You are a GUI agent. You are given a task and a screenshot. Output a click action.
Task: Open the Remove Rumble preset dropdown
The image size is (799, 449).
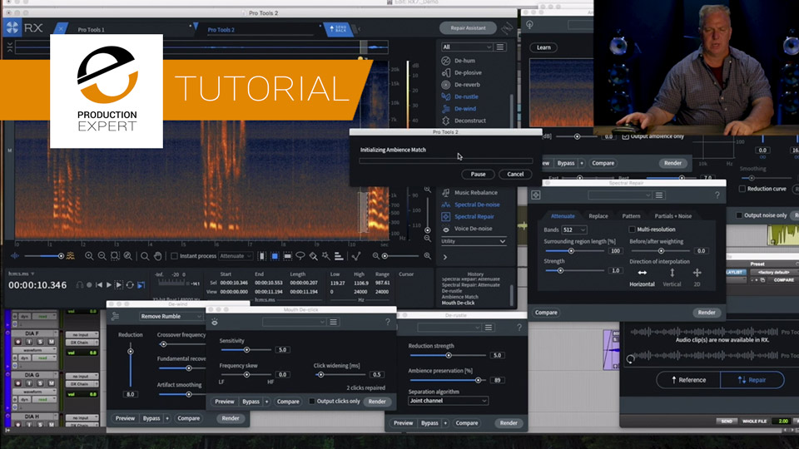click(x=171, y=316)
